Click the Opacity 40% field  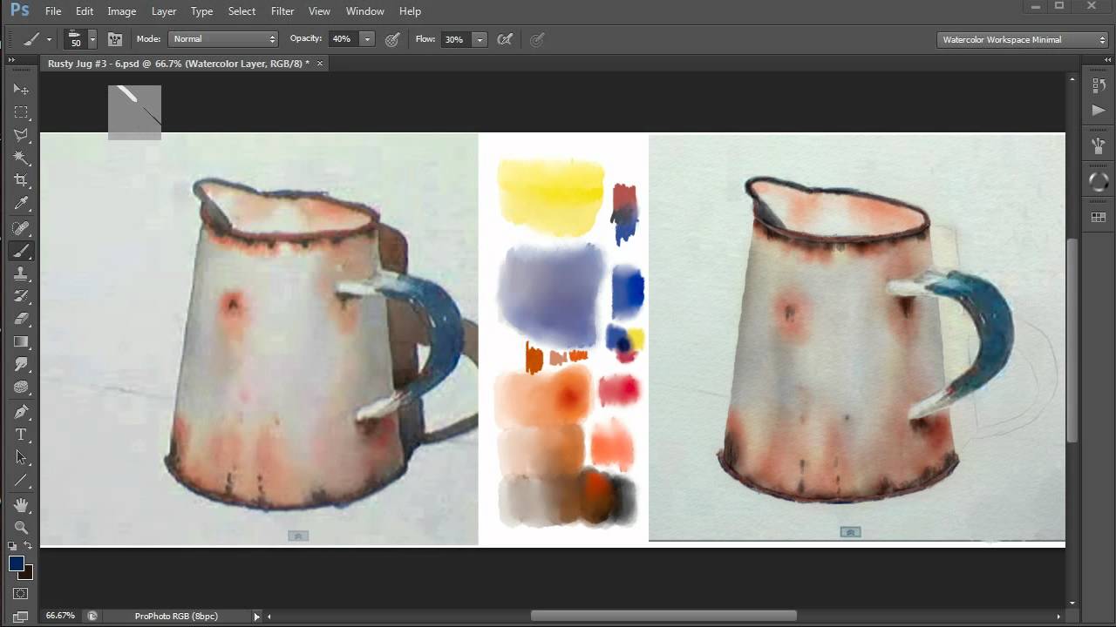click(x=343, y=39)
